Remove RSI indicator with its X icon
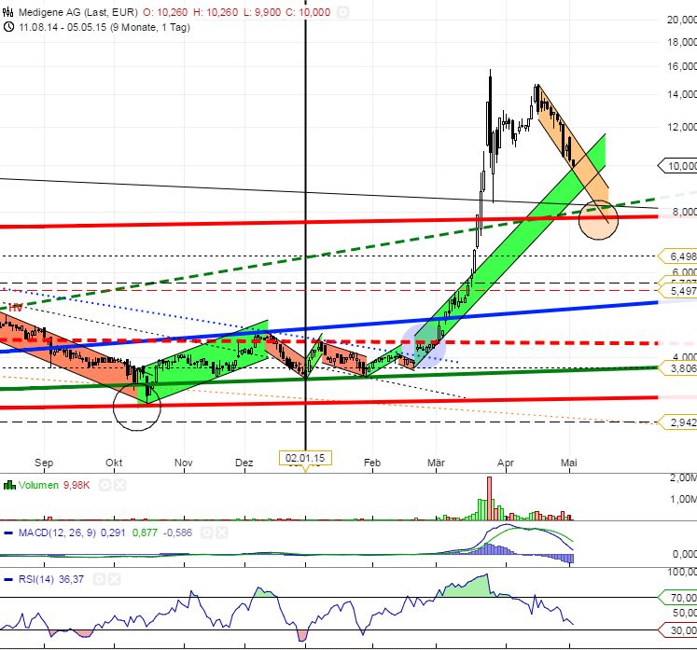This screenshot has width=697, height=650. [114, 579]
